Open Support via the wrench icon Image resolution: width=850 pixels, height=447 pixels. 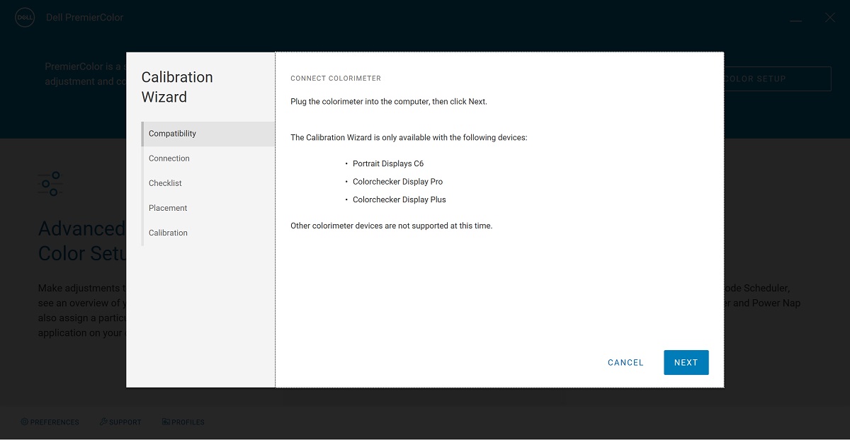click(x=103, y=422)
